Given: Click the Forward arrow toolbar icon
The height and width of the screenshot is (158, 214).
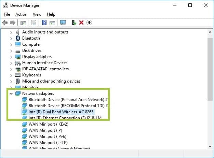Looking at the screenshot, I should tap(13, 23).
